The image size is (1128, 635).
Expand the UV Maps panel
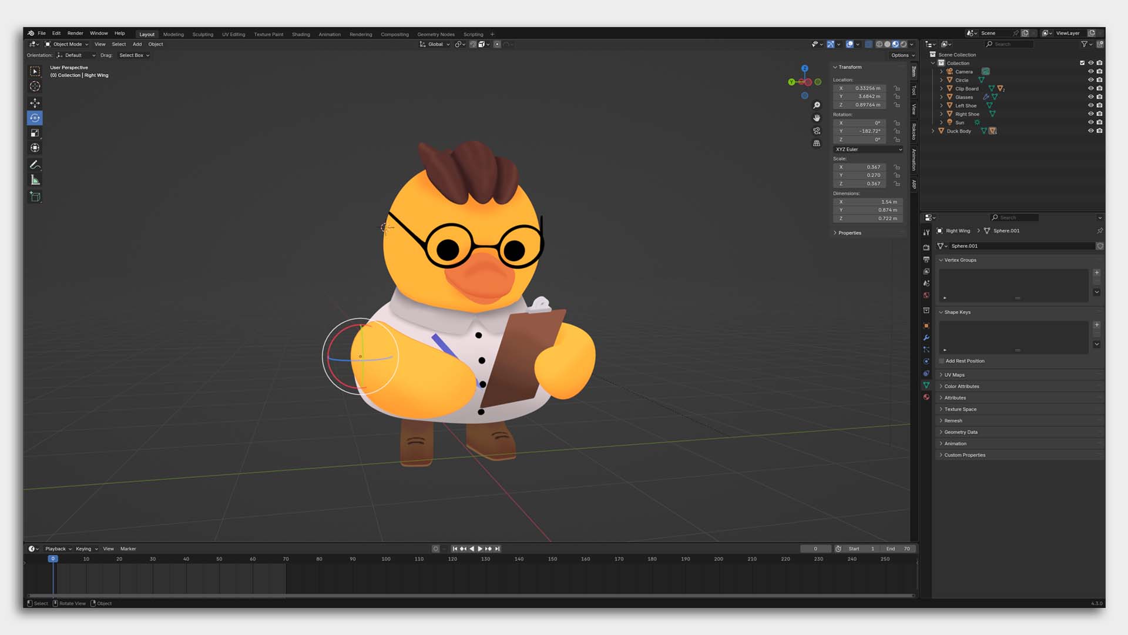[954, 375]
